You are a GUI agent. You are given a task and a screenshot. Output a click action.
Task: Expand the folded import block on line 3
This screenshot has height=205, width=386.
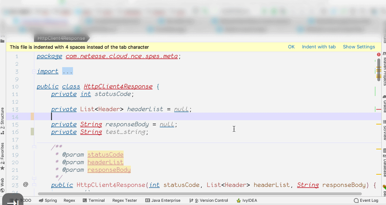[34, 71]
